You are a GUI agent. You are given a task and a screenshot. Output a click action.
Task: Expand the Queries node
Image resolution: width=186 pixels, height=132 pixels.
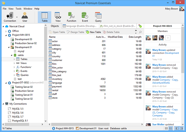[x=14, y=75]
